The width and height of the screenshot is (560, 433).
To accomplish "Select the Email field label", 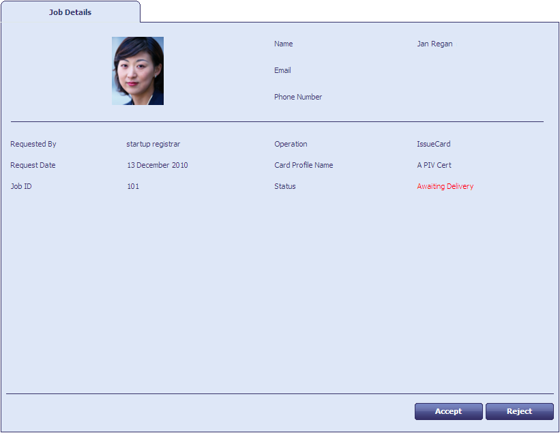I will 282,70.
